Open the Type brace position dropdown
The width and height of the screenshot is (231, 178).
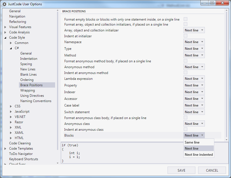click(x=194, y=49)
